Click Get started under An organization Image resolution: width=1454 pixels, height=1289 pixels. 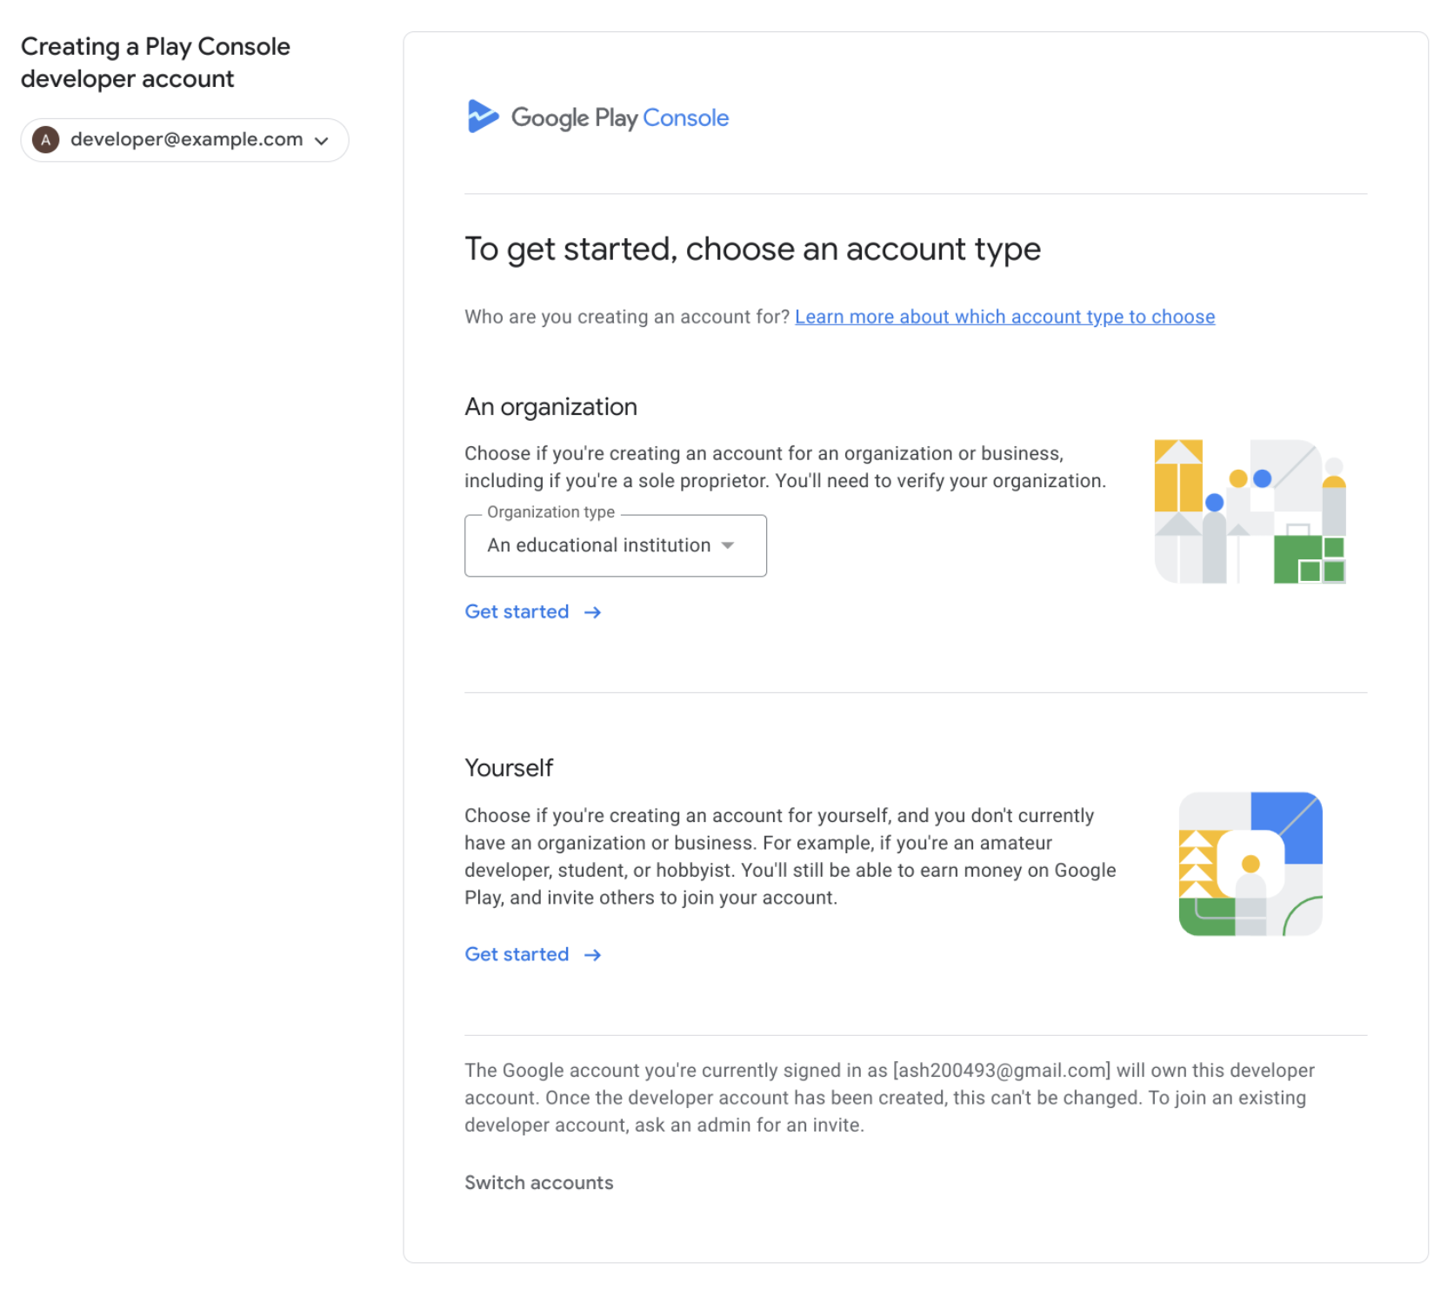pos(517,611)
